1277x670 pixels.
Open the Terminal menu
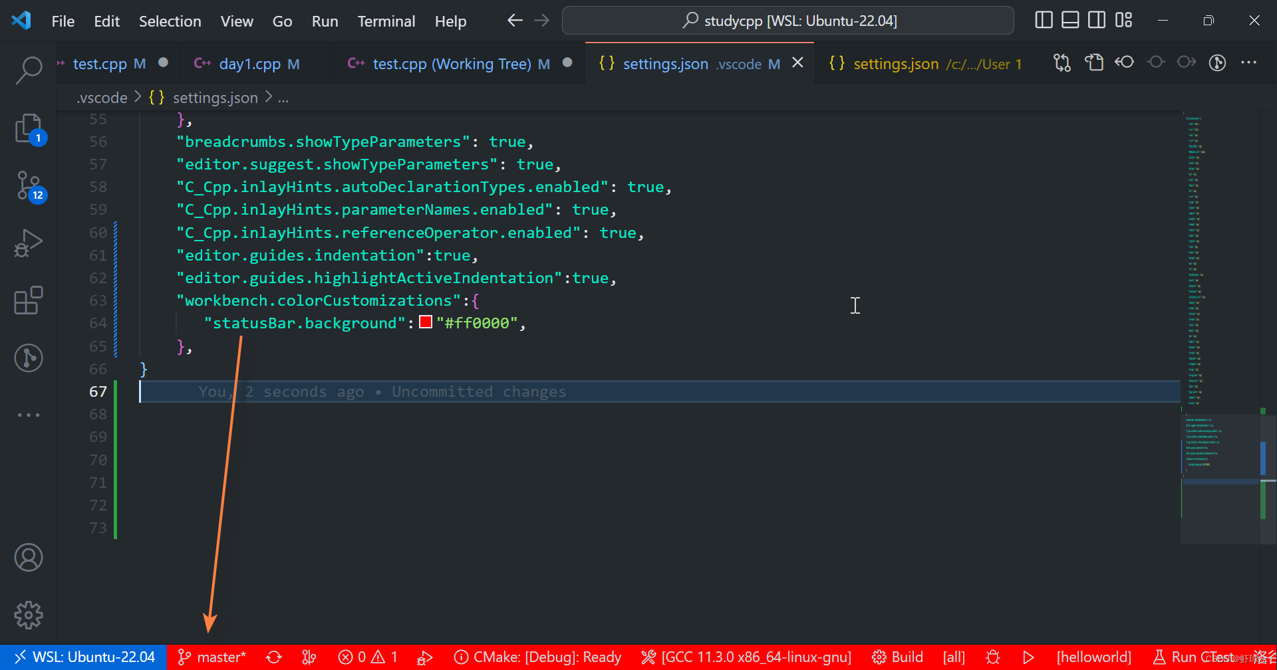(x=386, y=21)
